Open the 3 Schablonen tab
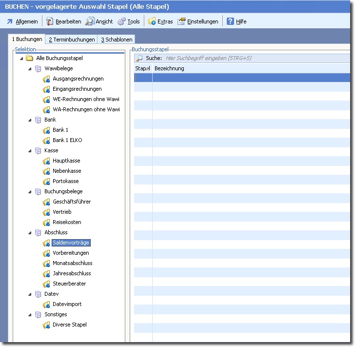 pyautogui.click(x=116, y=40)
